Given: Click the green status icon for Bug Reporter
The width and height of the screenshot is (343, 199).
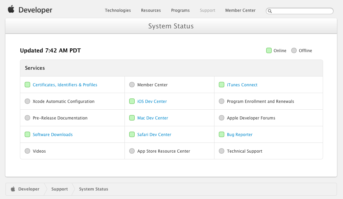Looking at the screenshot, I should click(x=222, y=134).
